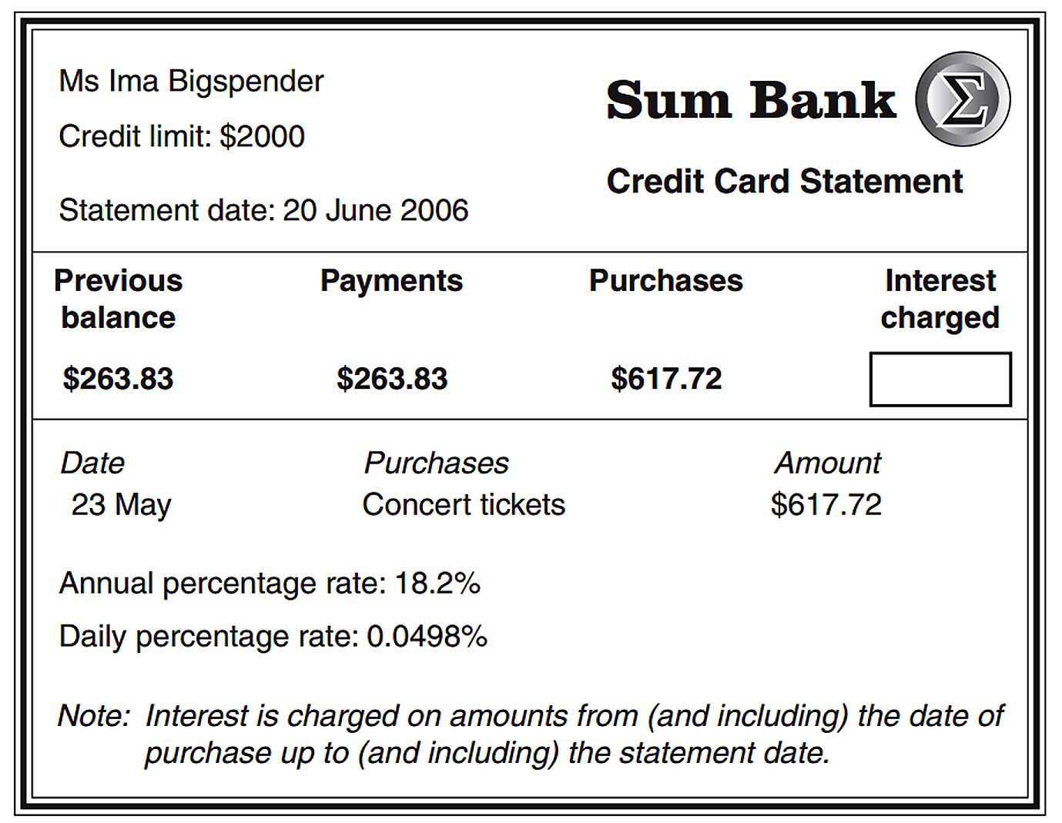Viewport: 1062px width, 823px height.
Task: Click the Sum Bank sigma logo
Action: pos(963,99)
